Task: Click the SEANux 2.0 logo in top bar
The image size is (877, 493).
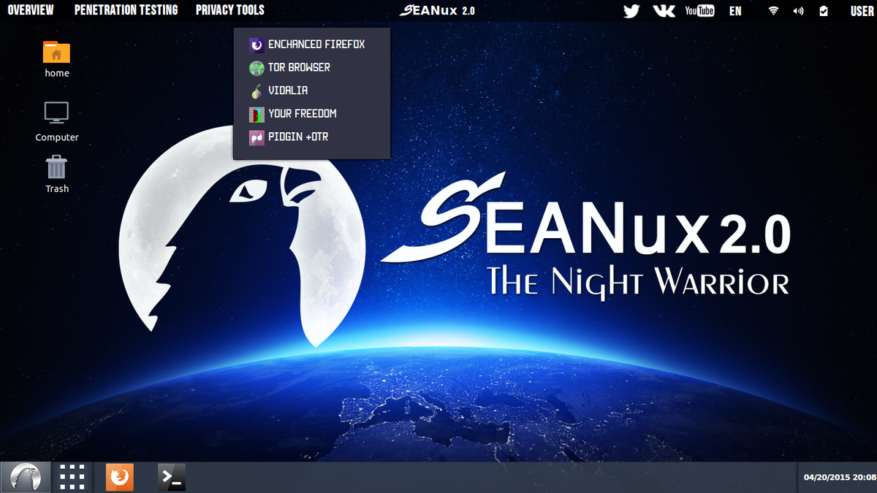Action: pos(437,10)
